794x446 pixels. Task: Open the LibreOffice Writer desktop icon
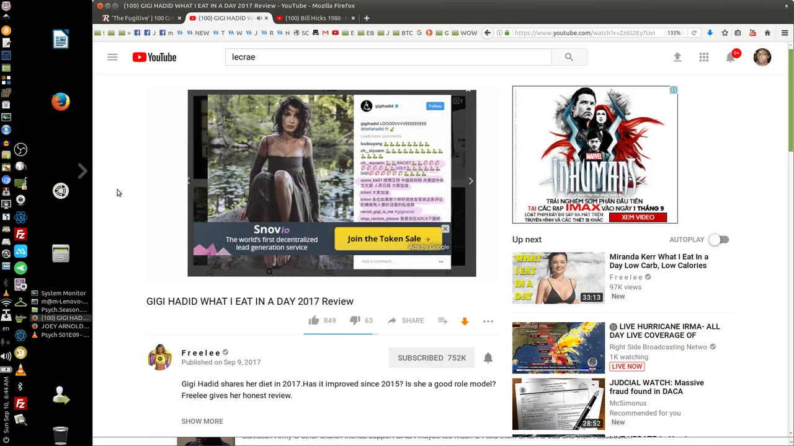click(x=61, y=39)
